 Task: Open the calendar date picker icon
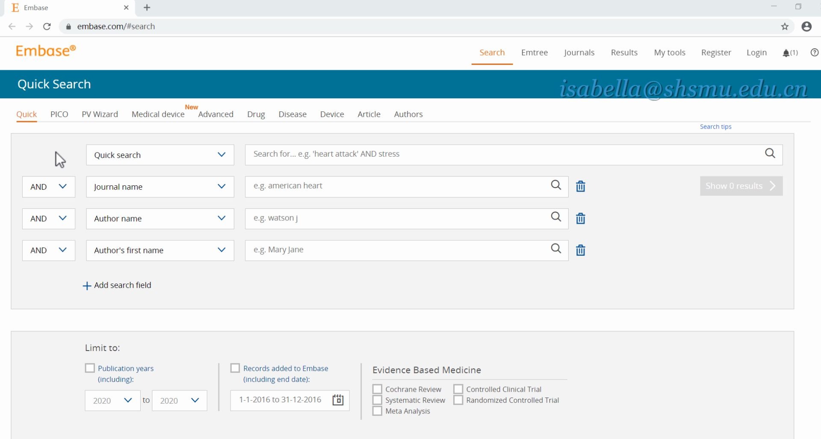pos(338,400)
